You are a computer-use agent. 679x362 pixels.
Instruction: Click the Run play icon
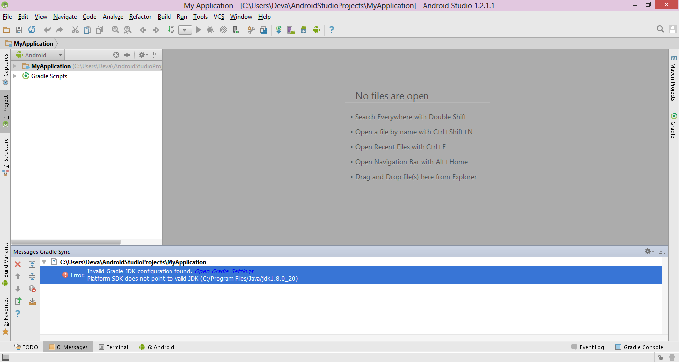coord(198,30)
